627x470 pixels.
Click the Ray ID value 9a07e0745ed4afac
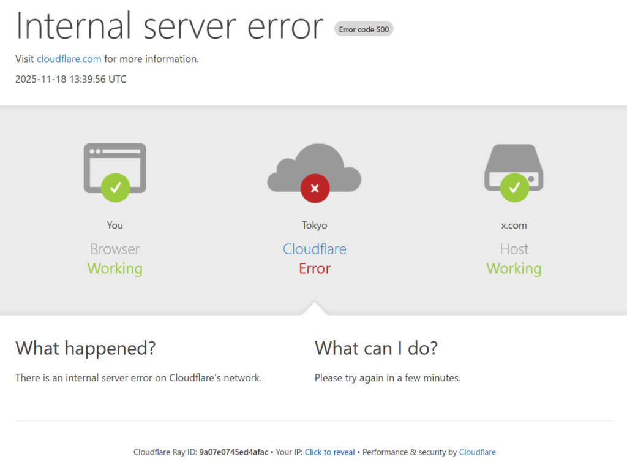[233, 452]
